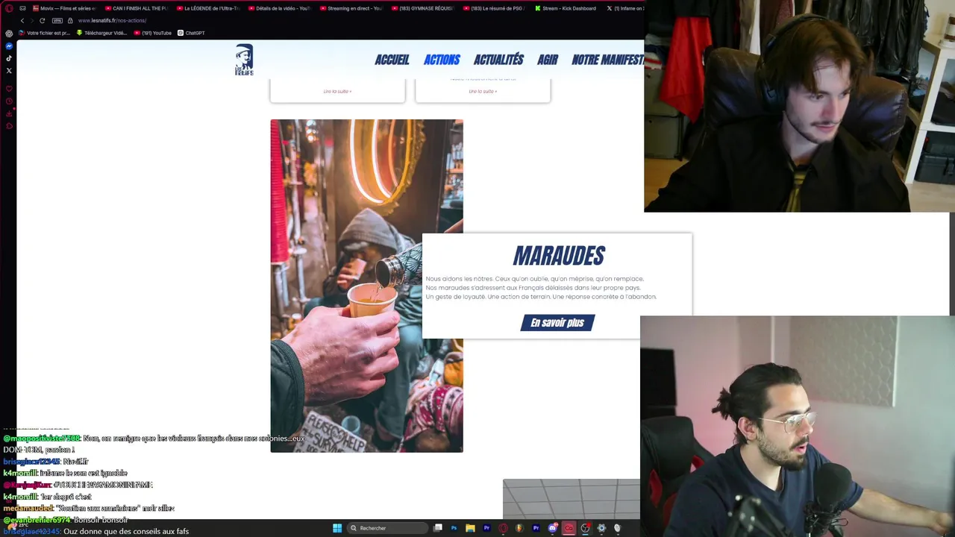The image size is (955, 537).
Task: Toggle the VPN badge in address bar
Action: (57, 20)
